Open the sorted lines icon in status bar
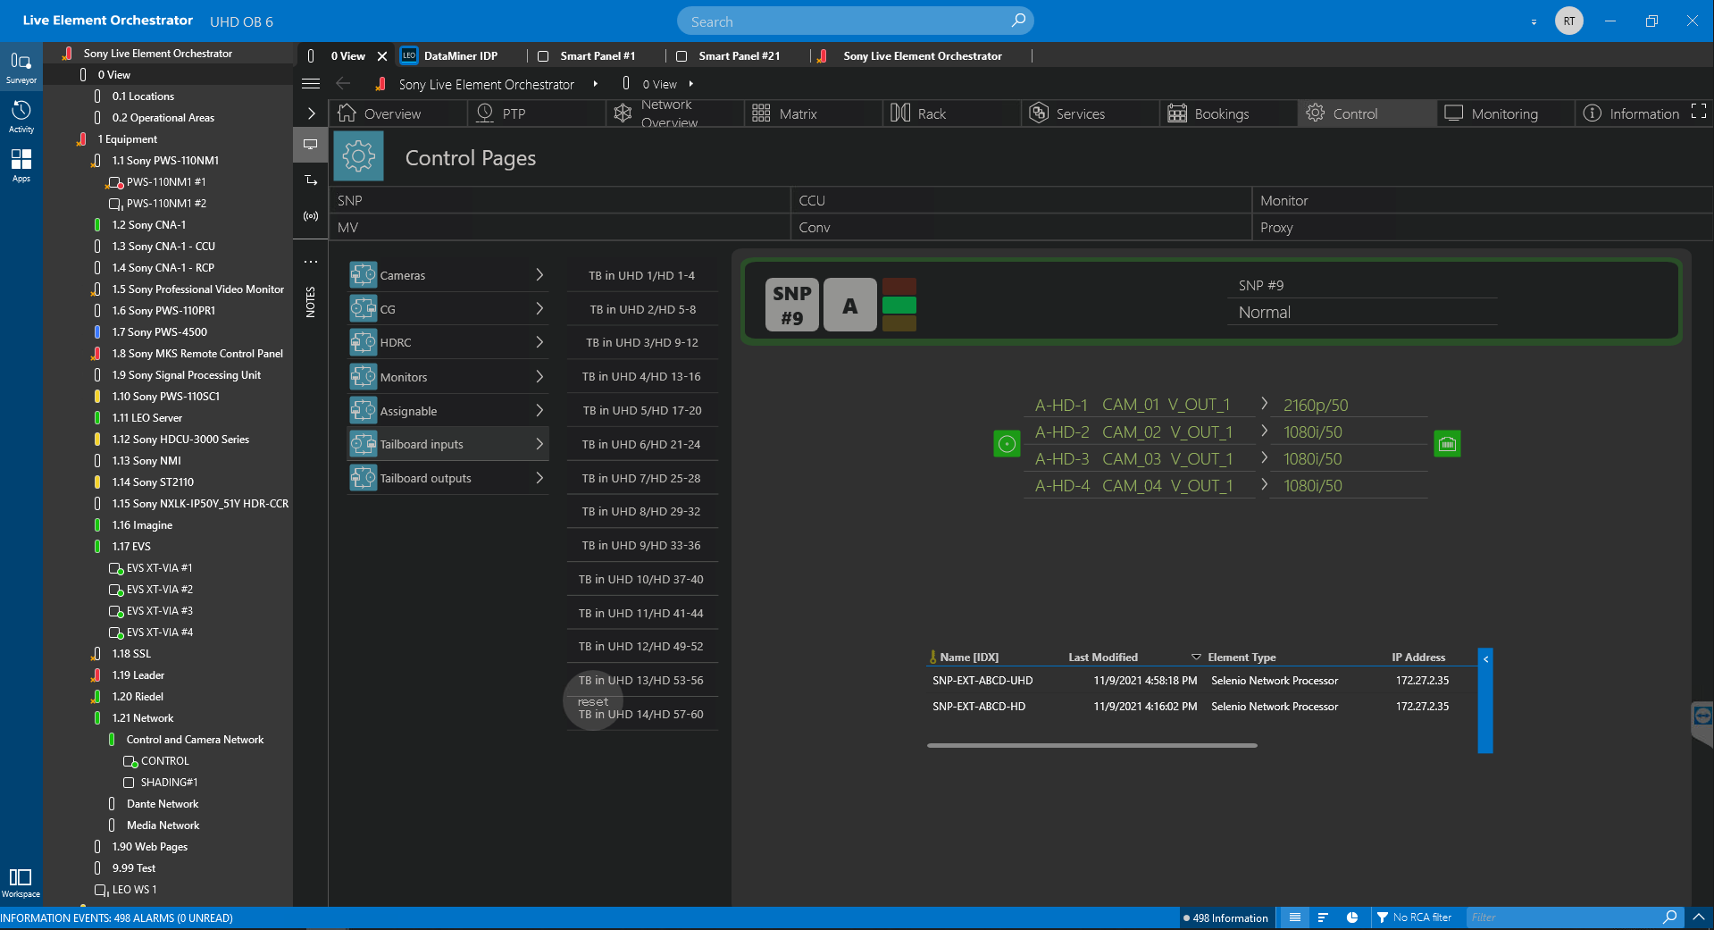 1323,917
